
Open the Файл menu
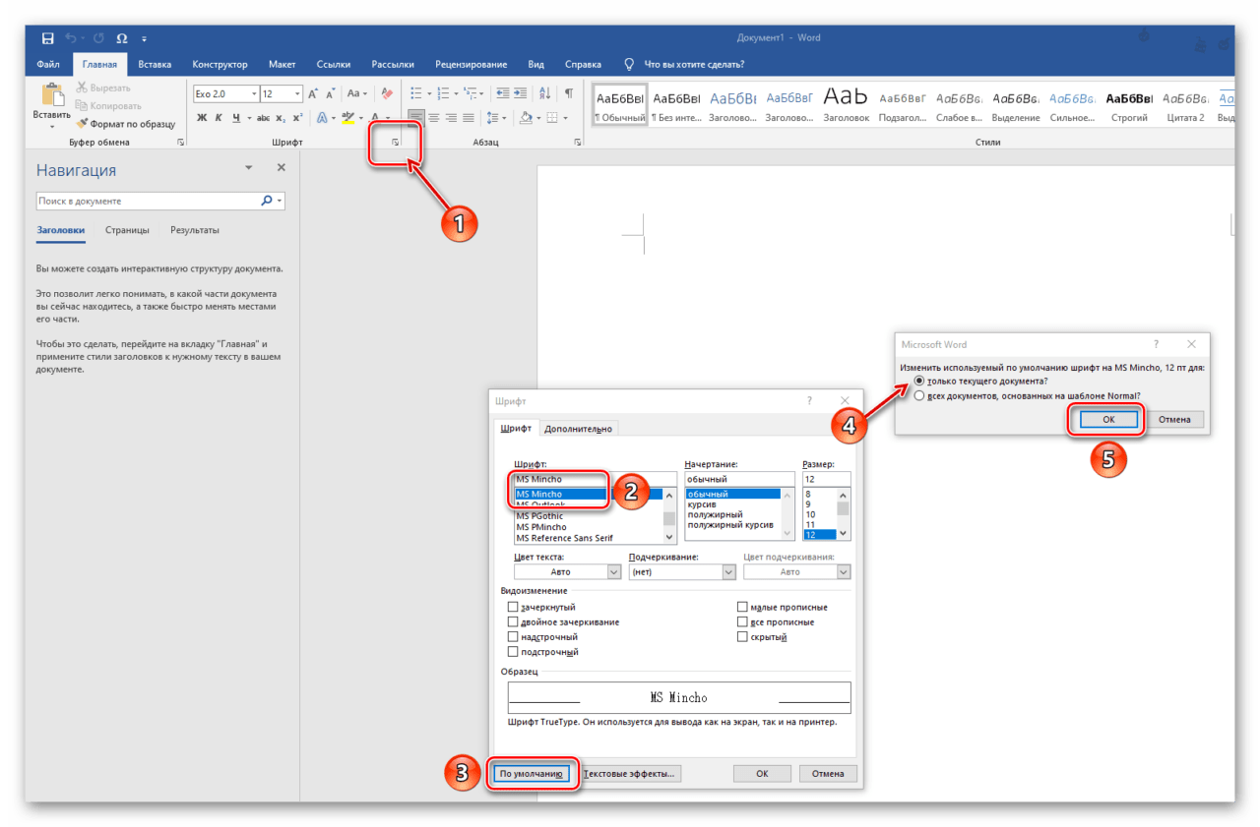pos(48,65)
